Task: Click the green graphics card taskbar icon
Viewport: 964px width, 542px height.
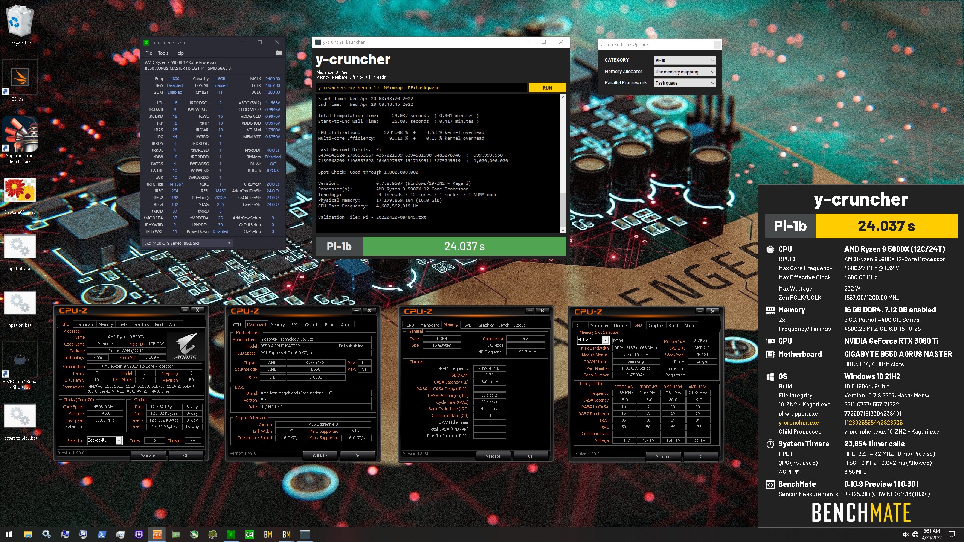Action: click(175, 534)
